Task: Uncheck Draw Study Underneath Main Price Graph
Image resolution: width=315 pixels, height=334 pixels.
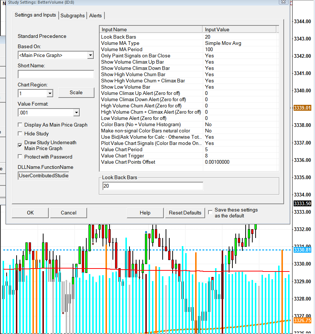Action: (20, 145)
